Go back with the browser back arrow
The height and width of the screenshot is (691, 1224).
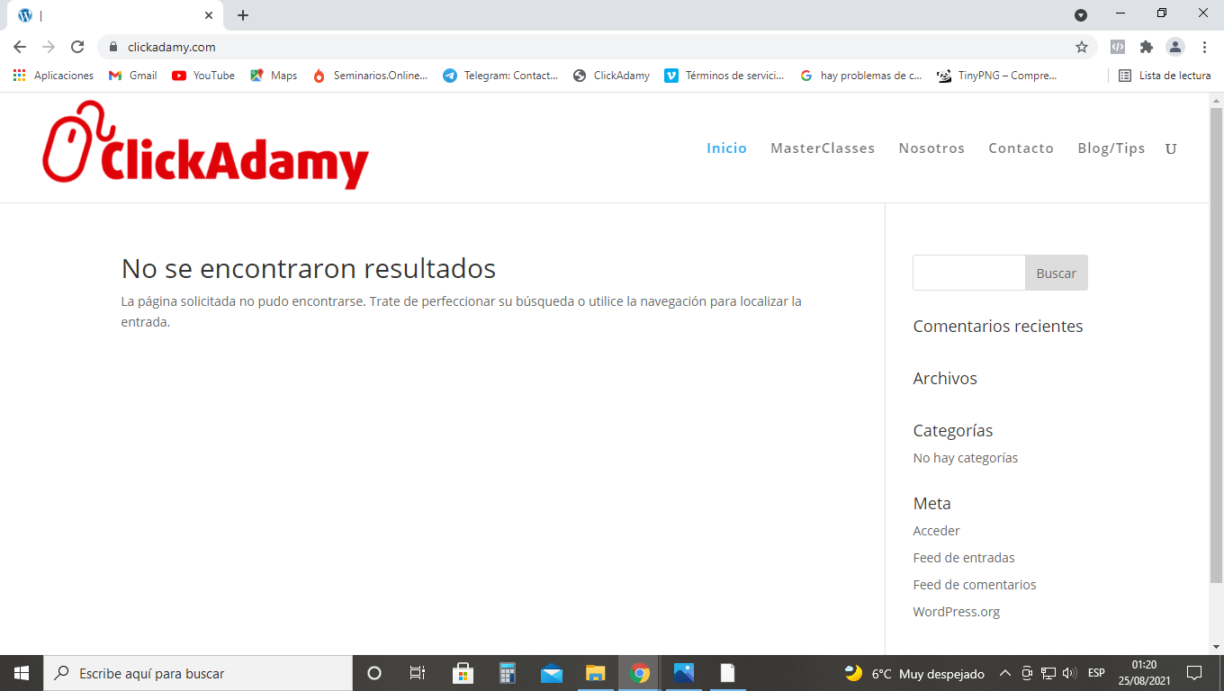tap(20, 47)
